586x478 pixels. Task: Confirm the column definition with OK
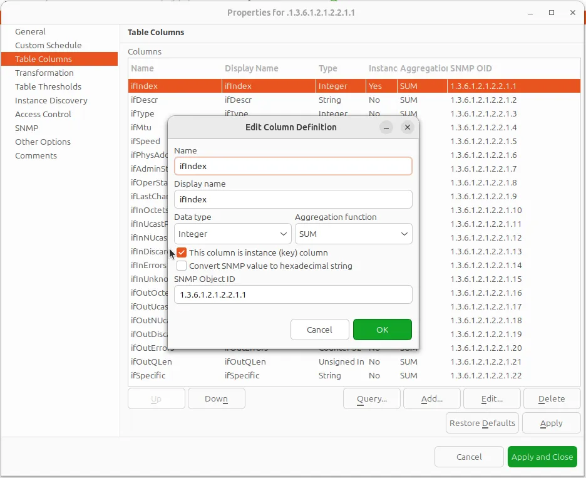pos(382,330)
